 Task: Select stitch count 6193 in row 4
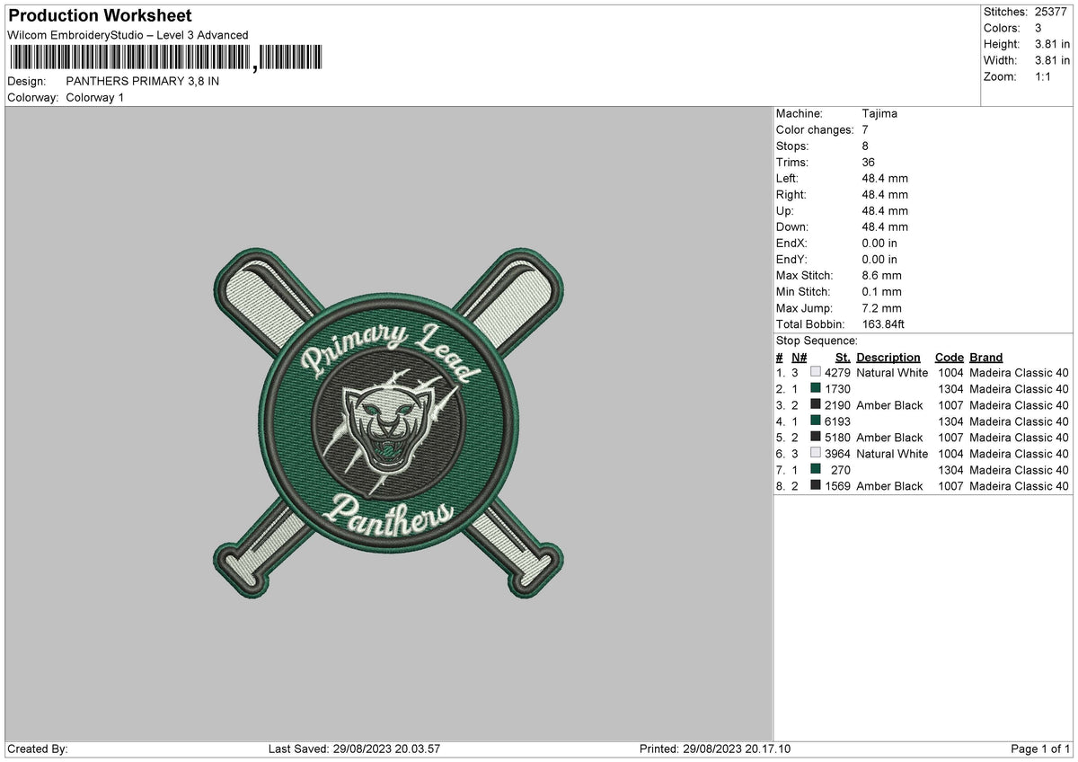(x=837, y=421)
